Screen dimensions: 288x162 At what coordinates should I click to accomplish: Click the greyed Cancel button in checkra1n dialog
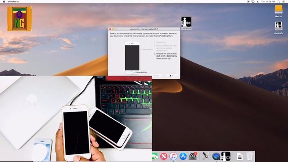pyautogui.click(x=156, y=75)
